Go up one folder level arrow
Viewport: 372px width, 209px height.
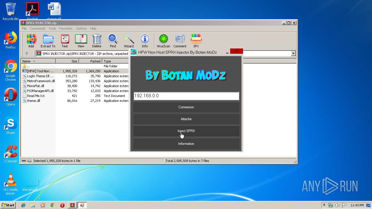point(27,53)
